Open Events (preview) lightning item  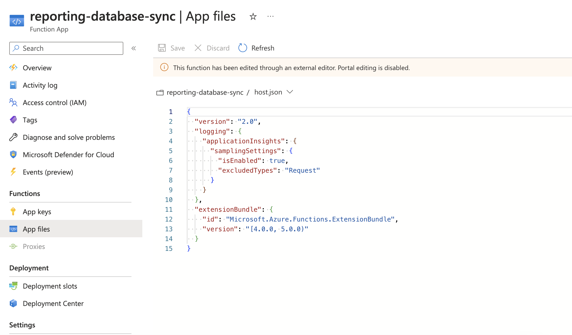[48, 172]
